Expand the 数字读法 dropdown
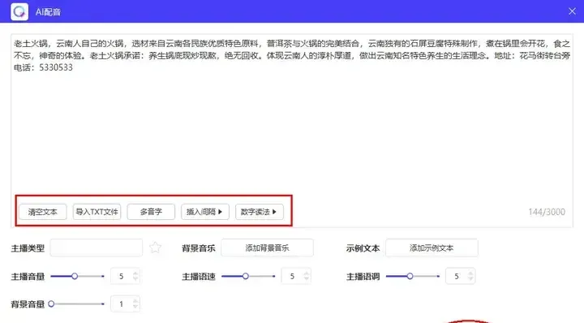 tap(260, 212)
